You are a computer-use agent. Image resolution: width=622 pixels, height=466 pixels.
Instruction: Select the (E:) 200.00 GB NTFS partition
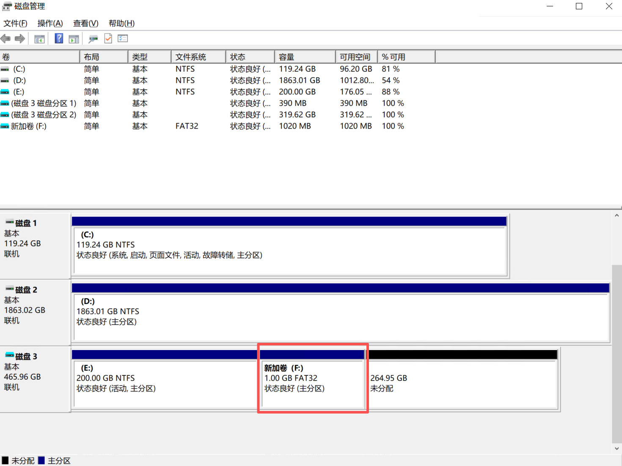tap(165, 381)
